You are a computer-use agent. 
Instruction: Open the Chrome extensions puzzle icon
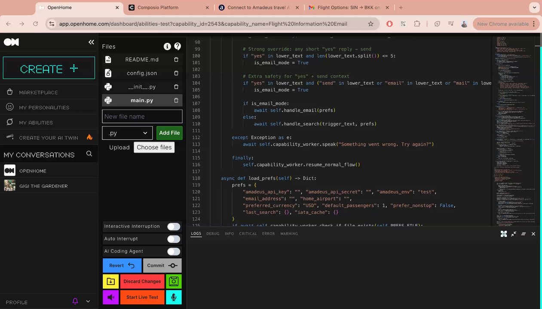[x=417, y=24]
